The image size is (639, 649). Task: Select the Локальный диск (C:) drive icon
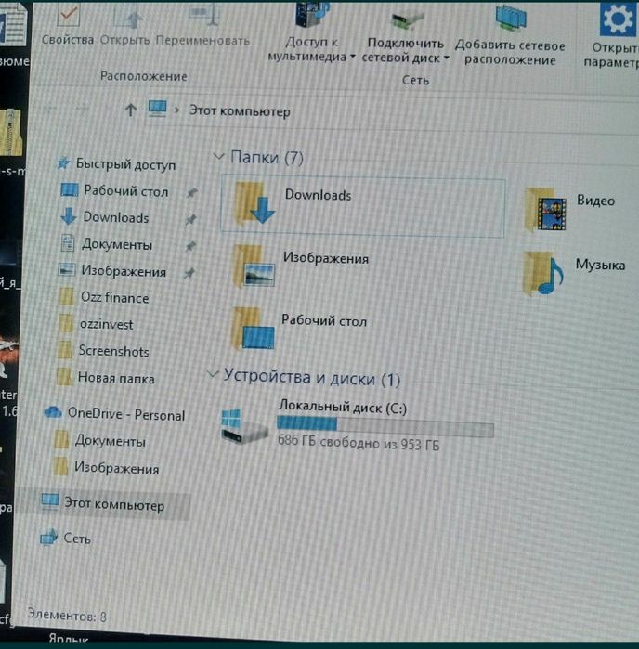[x=244, y=426]
